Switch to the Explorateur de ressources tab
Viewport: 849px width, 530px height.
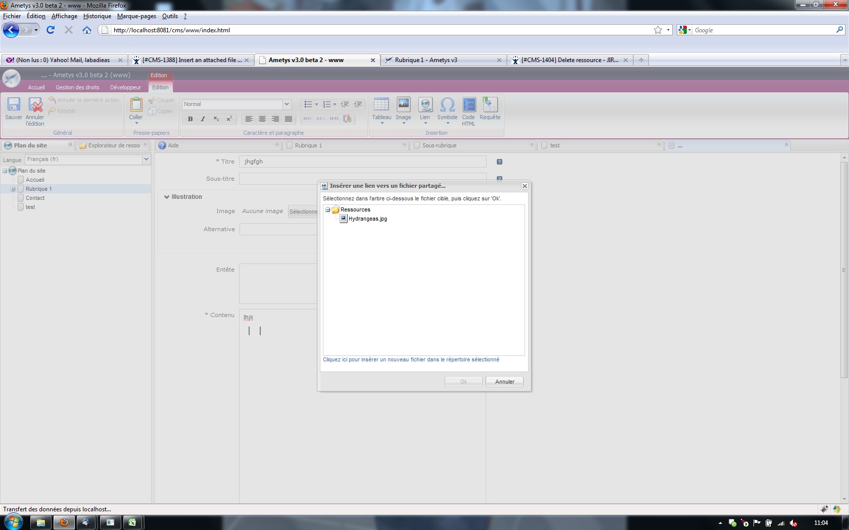113,145
